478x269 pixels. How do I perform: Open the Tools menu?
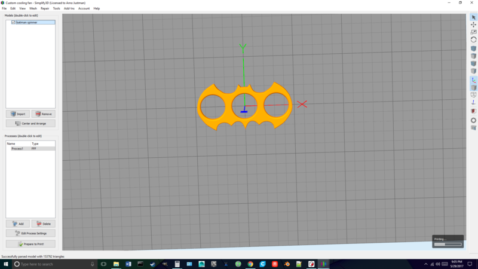click(x=56, y=8)
